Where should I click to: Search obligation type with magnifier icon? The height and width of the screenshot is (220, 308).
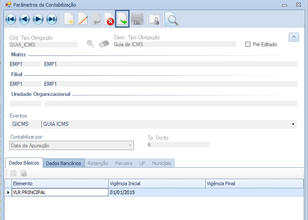[x=90, y=44]
